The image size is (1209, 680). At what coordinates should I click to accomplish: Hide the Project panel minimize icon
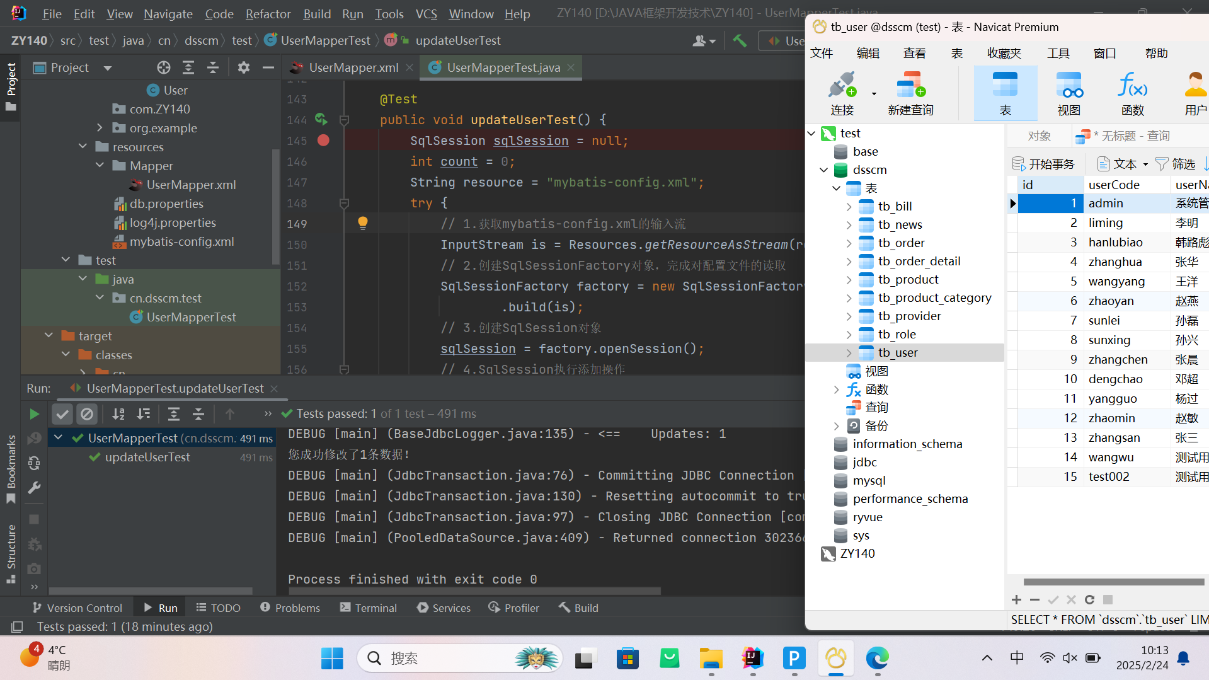pyautogui.click(x=268, y=67)
